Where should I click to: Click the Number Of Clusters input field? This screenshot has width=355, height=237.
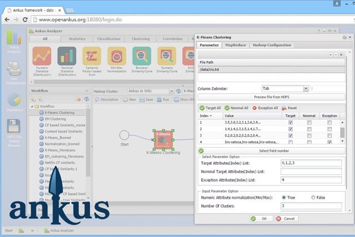[309, 206]
